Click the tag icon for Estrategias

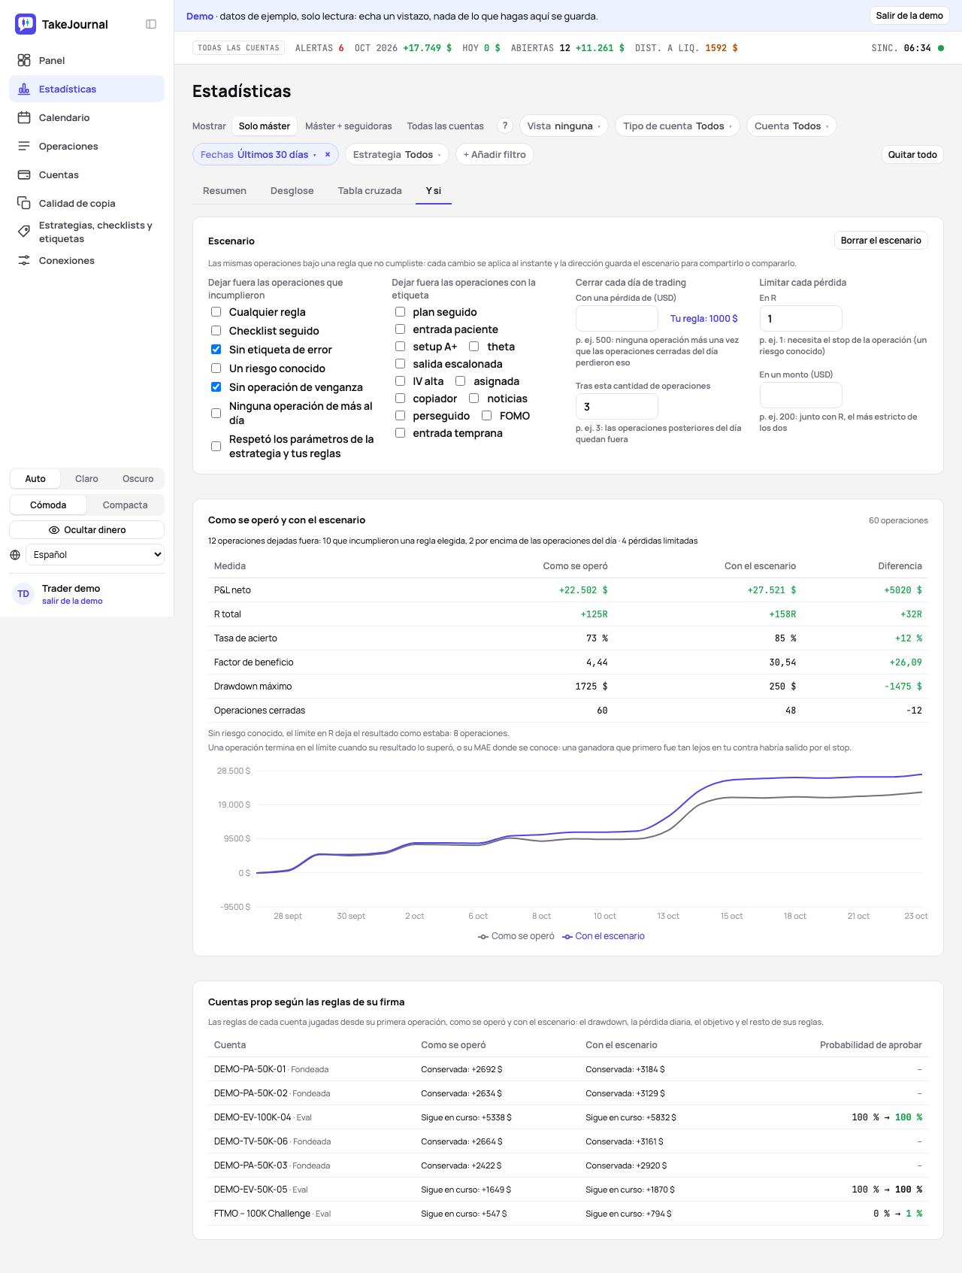(x=24, y=232)
